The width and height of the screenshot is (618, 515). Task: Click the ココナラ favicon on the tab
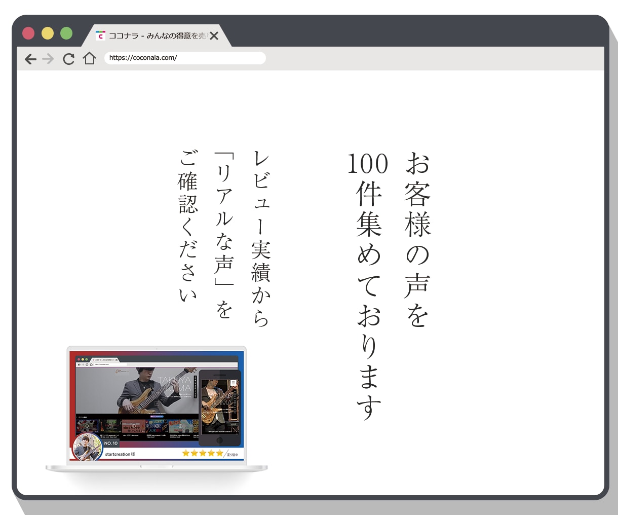[100, 35]
